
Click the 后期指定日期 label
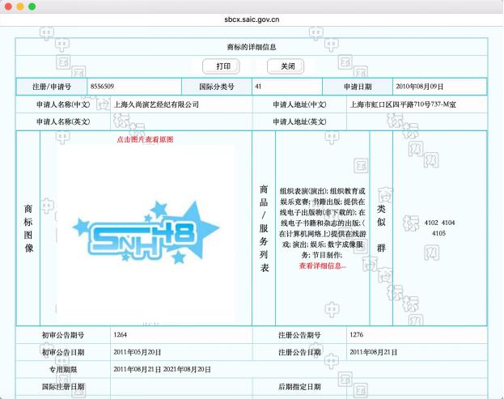tap(299, 387)
